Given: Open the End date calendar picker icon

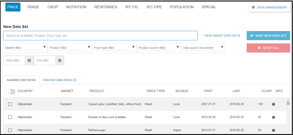Looking at the screenshot, I should pyautogui.click(x=59, y=60).
